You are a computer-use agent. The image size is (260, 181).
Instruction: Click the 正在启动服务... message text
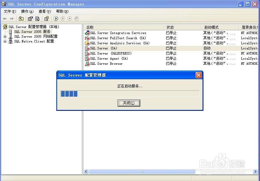pos(130,86)
